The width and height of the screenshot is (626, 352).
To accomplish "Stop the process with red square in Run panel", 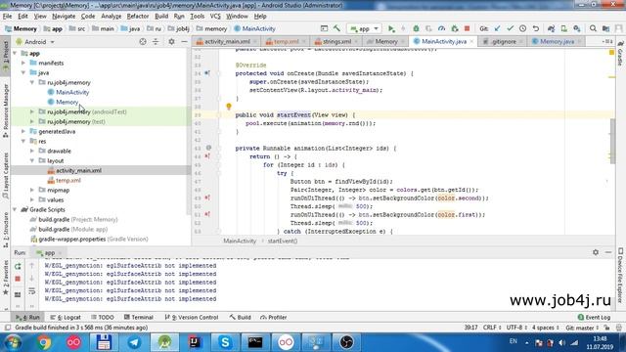I will pyautogui.click(x=18, y=279).
